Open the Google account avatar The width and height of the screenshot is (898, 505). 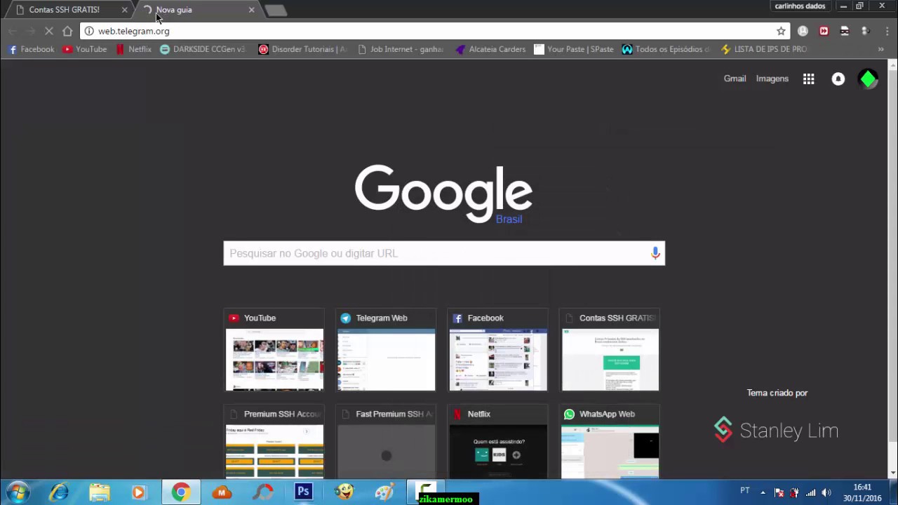coord(868,79)
